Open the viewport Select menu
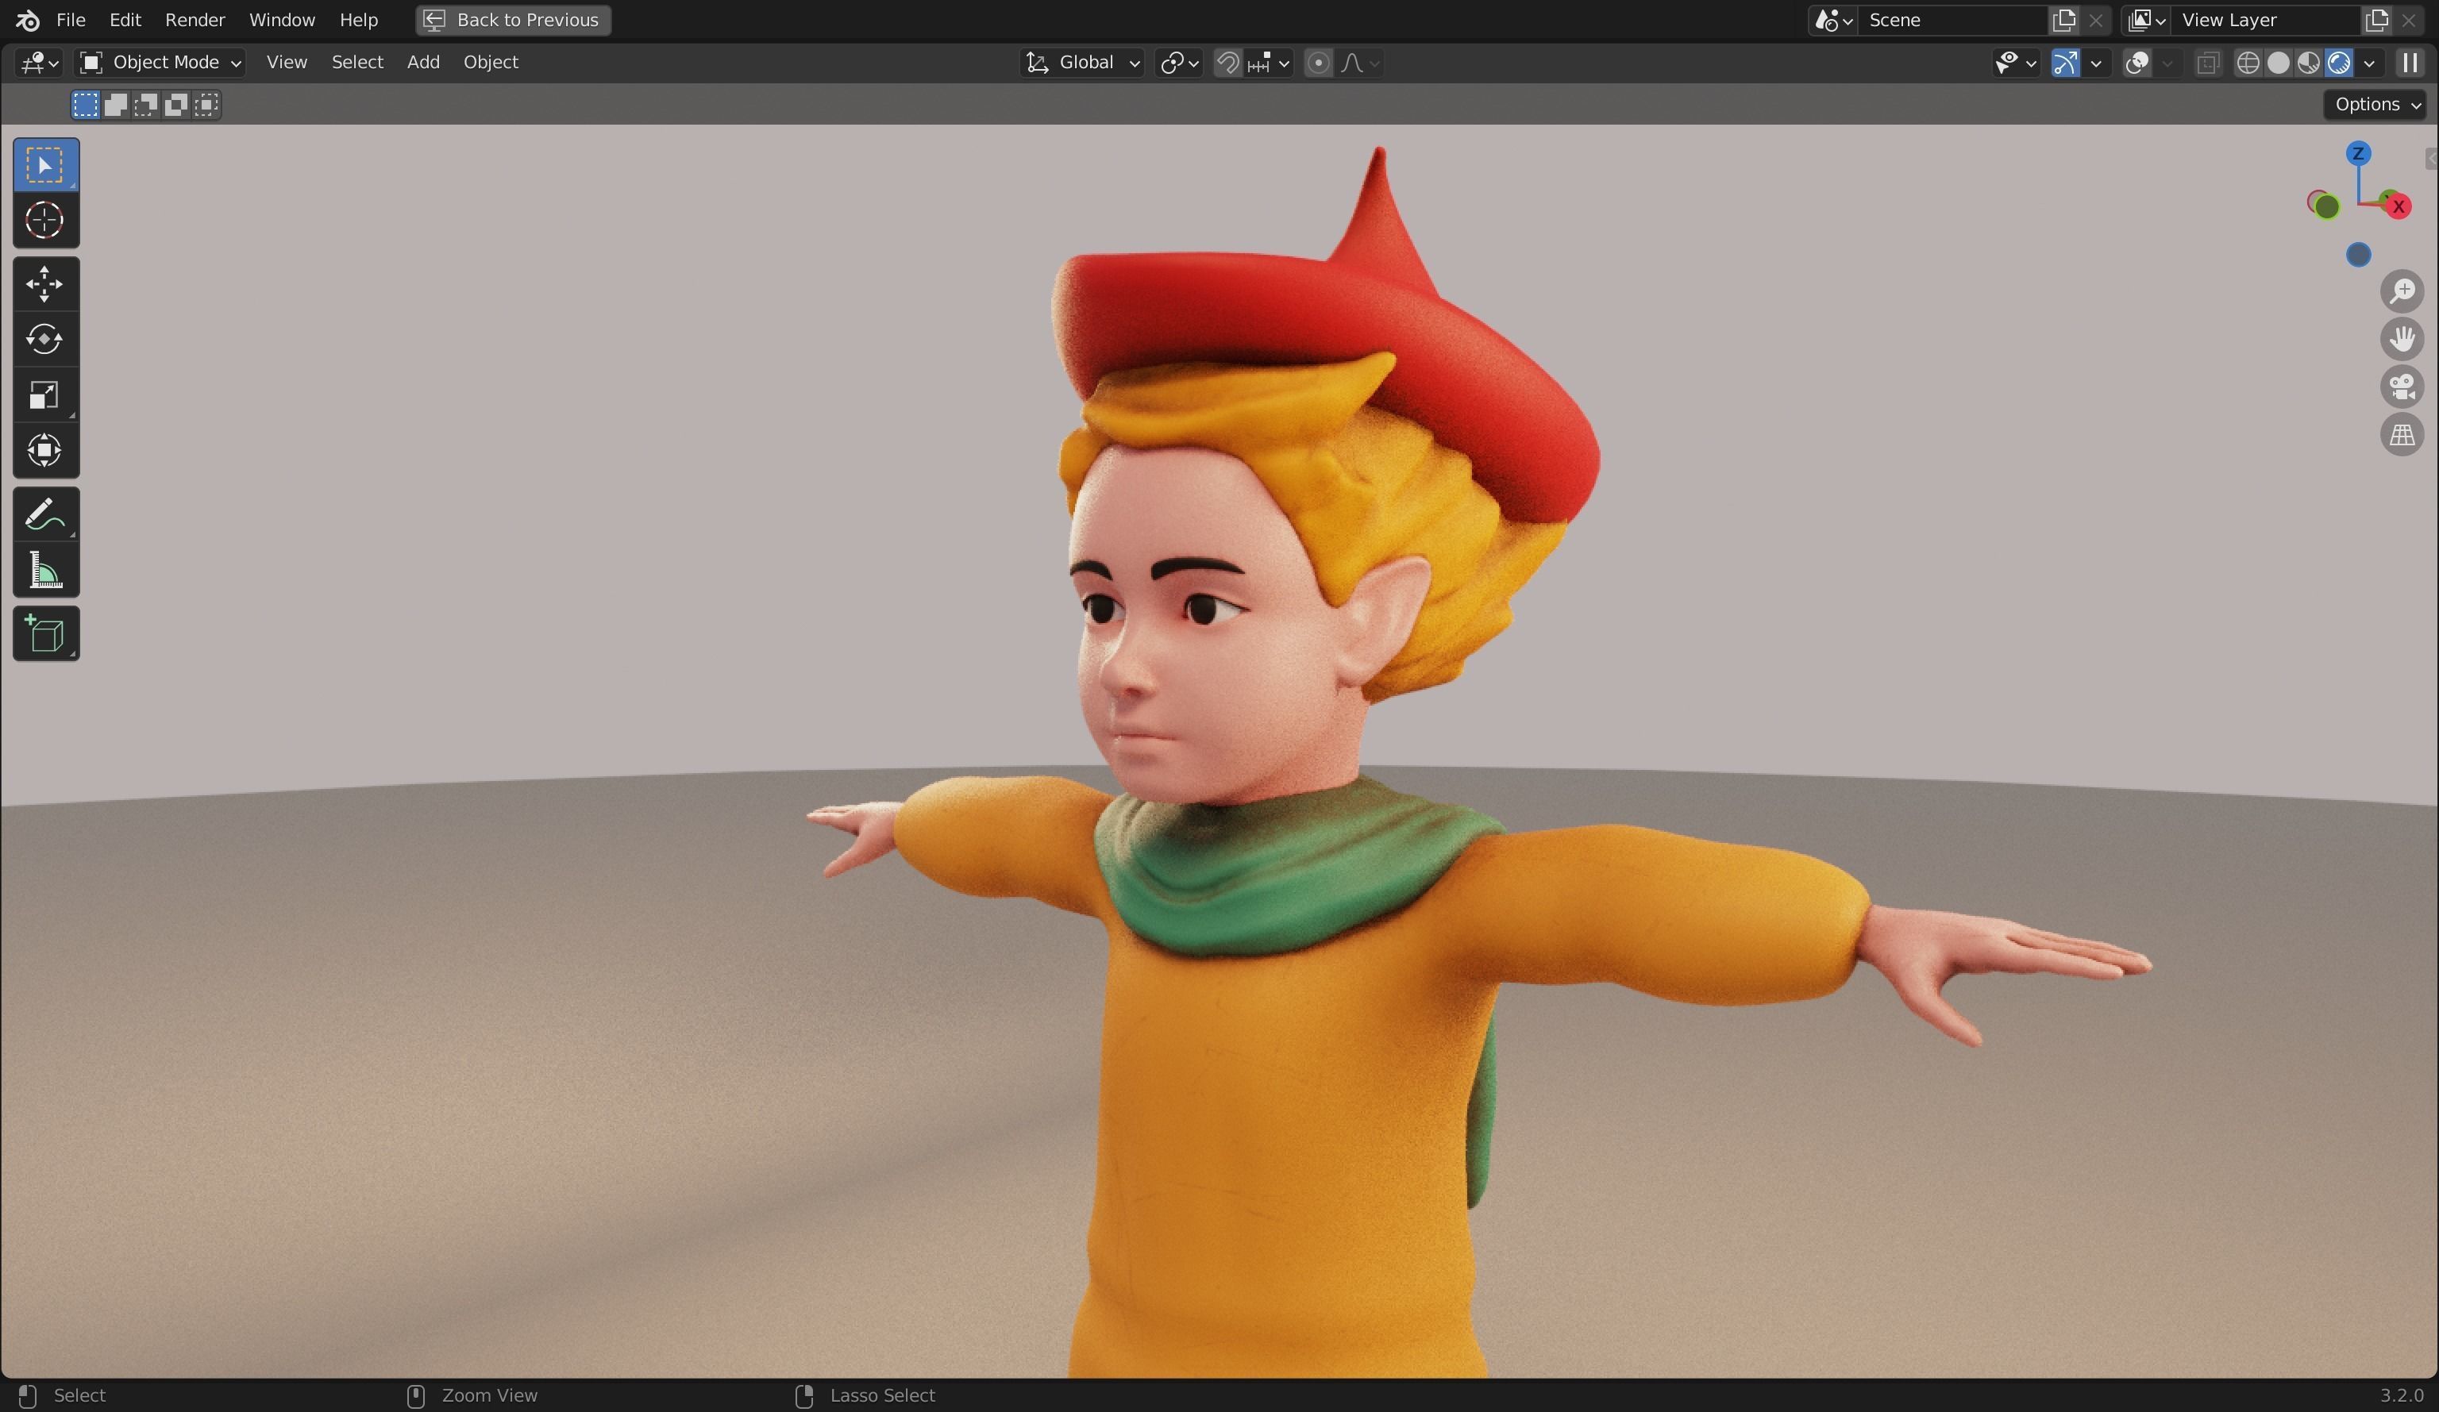This screenshot has height=1412, width=2439. click(x=357, y=63)
